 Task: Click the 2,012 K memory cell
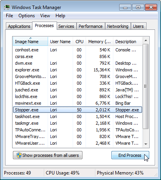103,110
